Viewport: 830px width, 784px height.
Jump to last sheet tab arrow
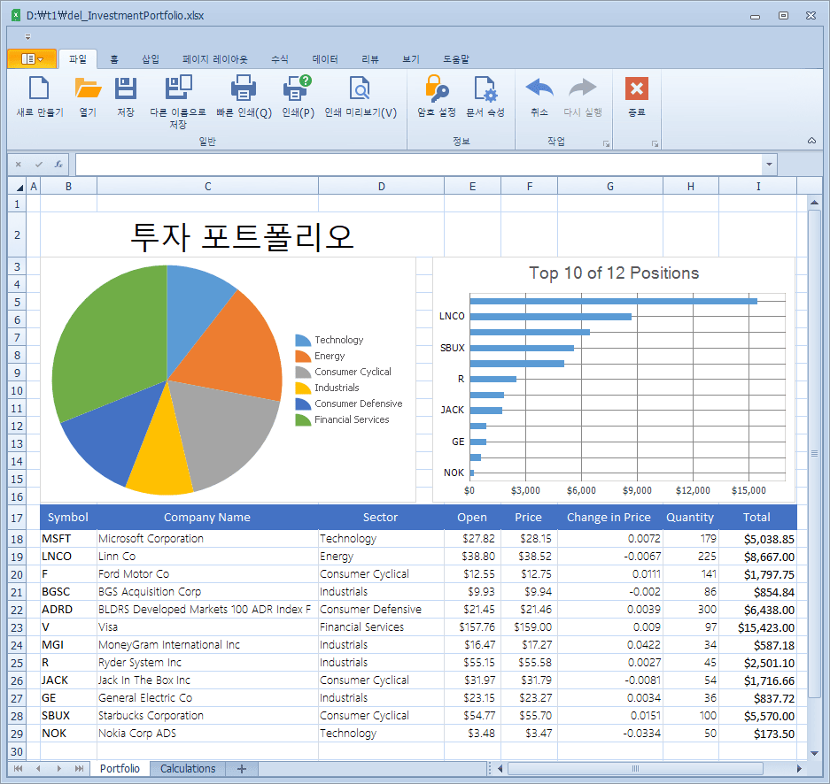point(79,769)
